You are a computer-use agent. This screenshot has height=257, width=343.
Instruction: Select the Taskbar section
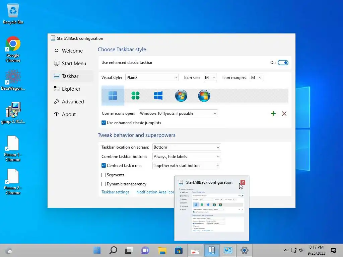pos(72,76)
